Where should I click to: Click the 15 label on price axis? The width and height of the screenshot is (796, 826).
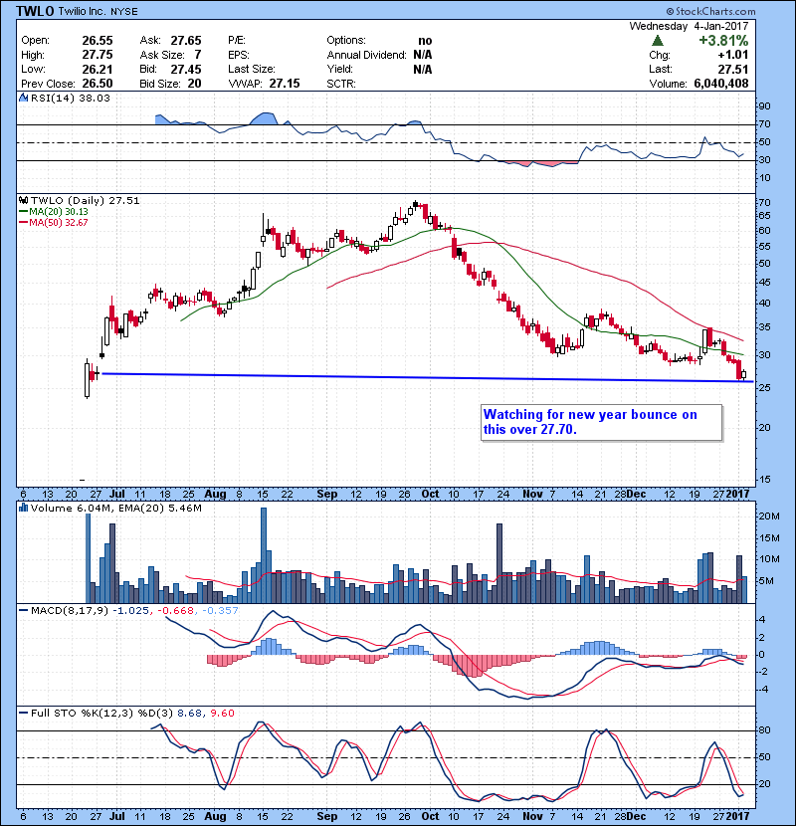[x=764, y=480]
